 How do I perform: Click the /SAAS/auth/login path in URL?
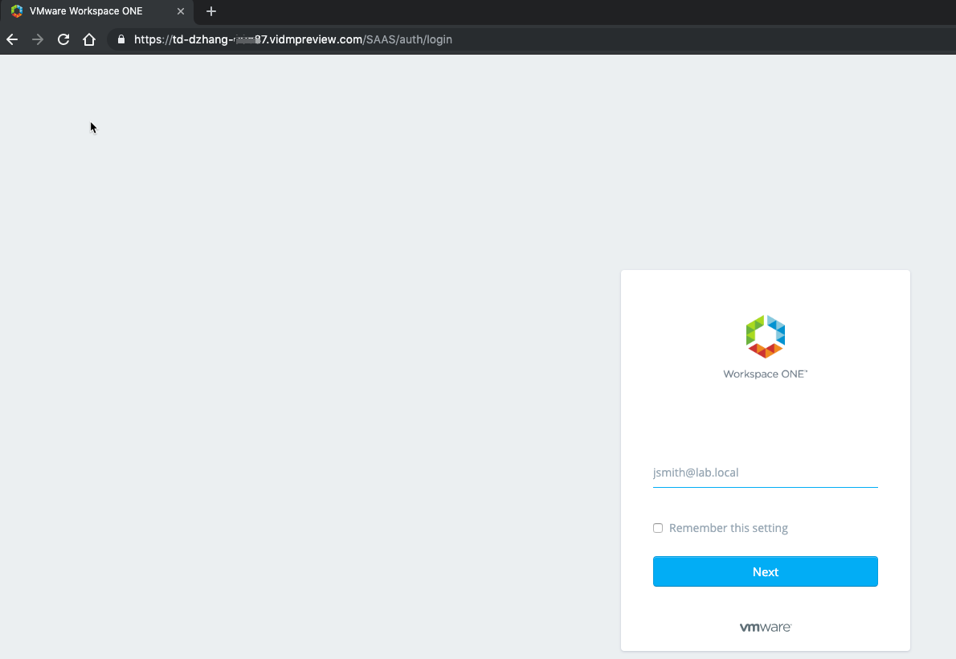click(x=408, y=39)
